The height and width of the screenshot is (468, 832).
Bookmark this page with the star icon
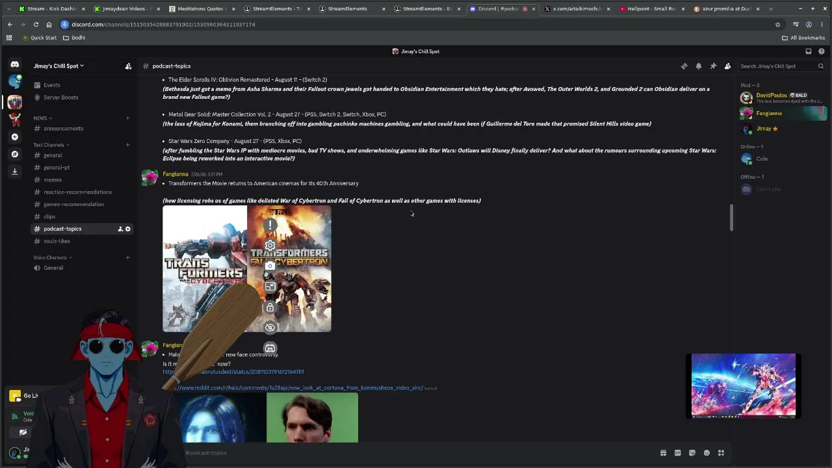coord(777,25)
